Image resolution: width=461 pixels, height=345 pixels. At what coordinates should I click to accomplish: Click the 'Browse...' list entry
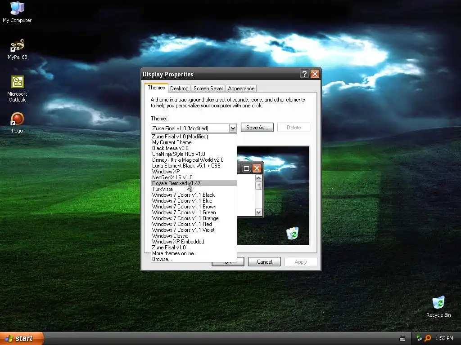tap(194, 259)
